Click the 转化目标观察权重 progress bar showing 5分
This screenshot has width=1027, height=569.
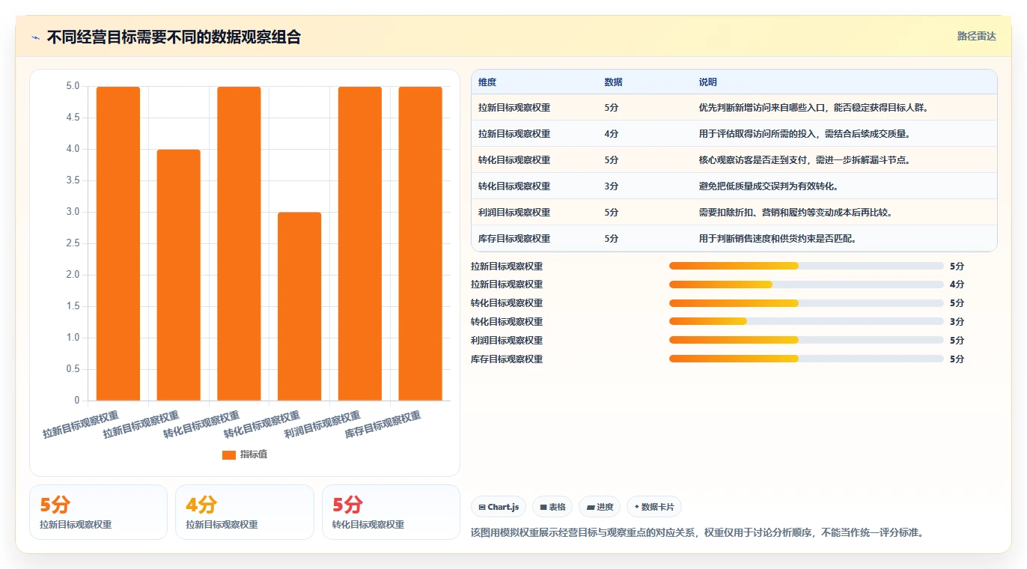(806, 303)
